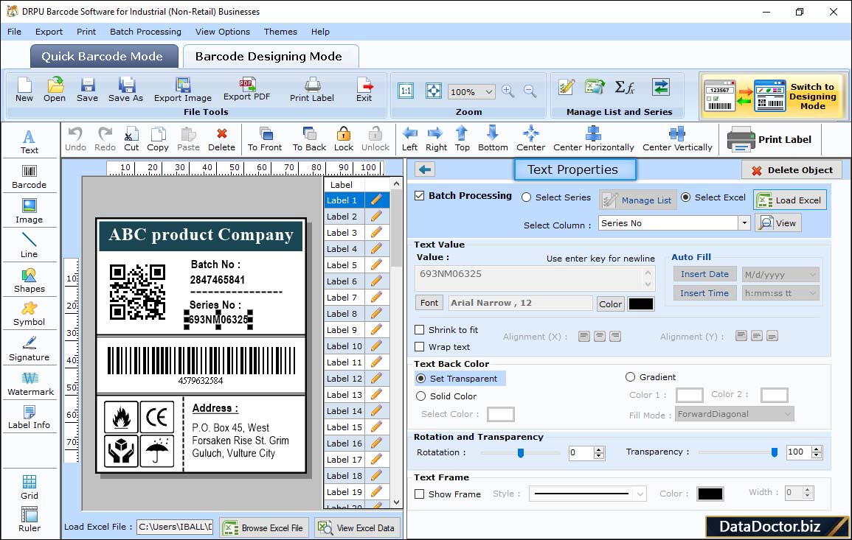Open the File menu
This screenshot has height=540, width=852.
14,32
